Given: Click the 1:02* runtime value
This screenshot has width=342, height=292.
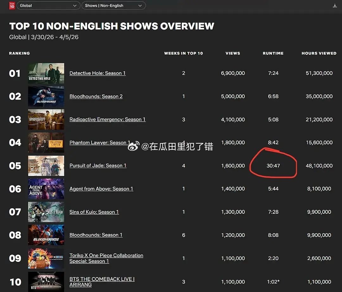Looking at the screenshot, I should (x=273, y=282).
